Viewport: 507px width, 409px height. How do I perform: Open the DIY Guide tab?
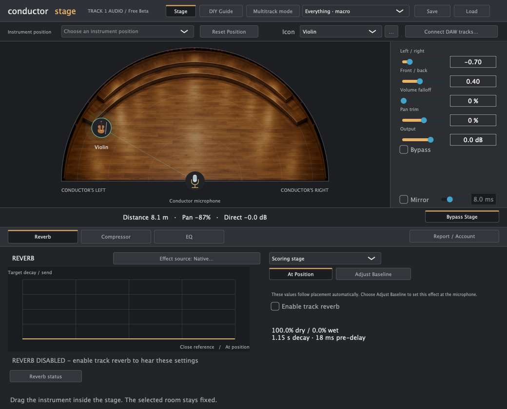(x=221, y=11)
